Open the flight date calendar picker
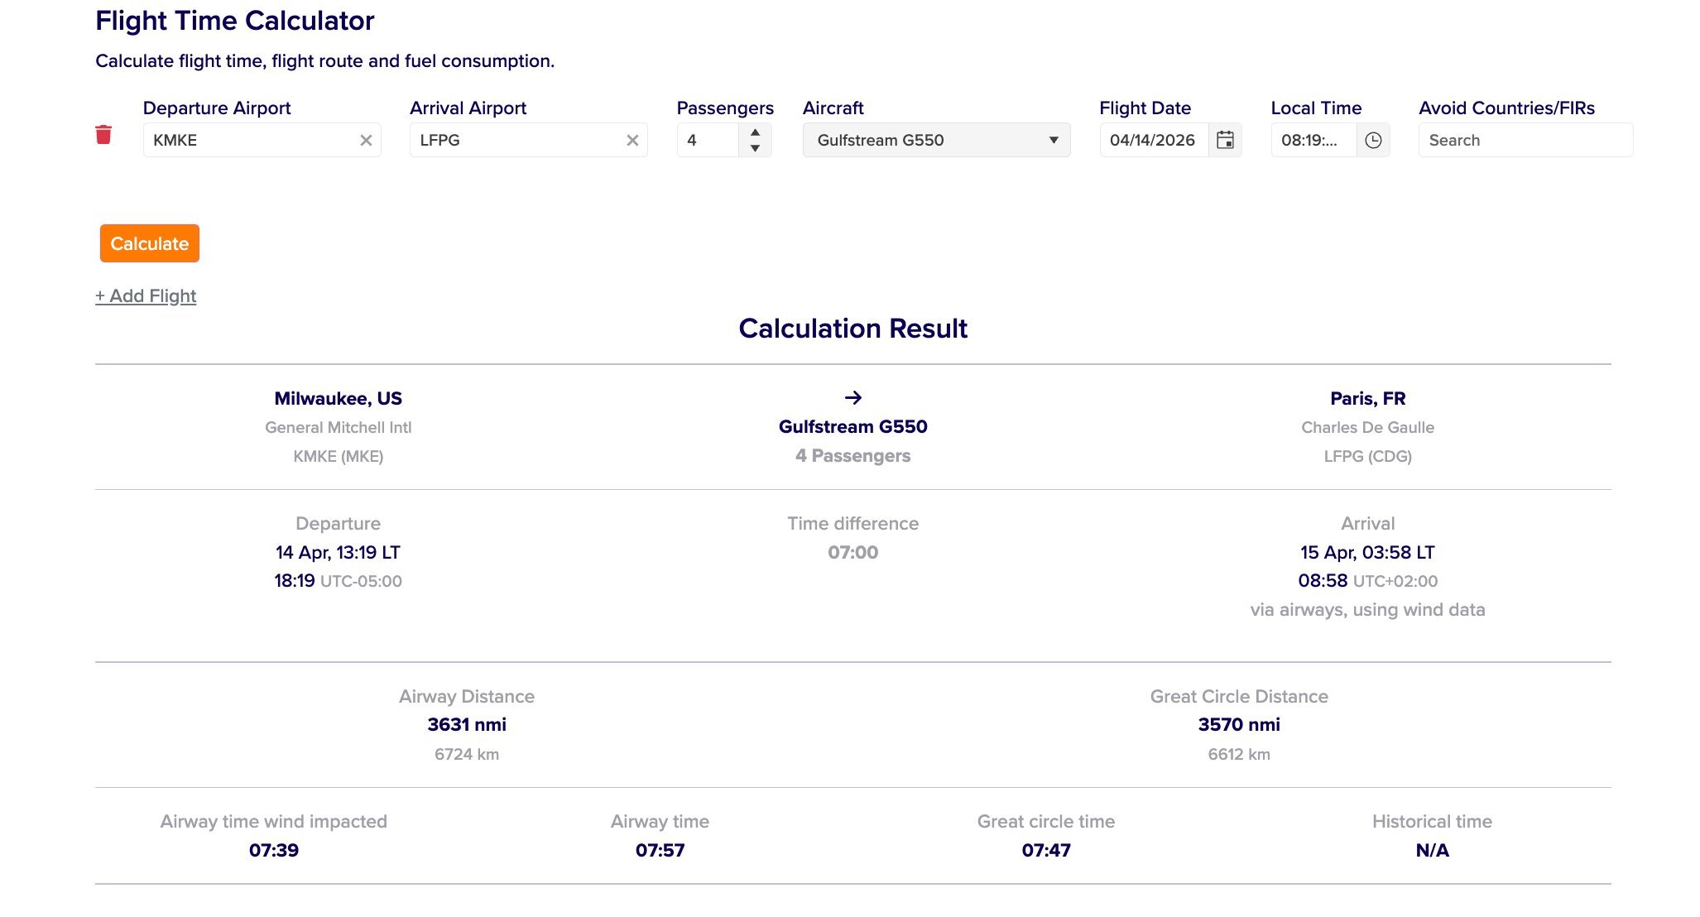 (x=1224, y=140)
